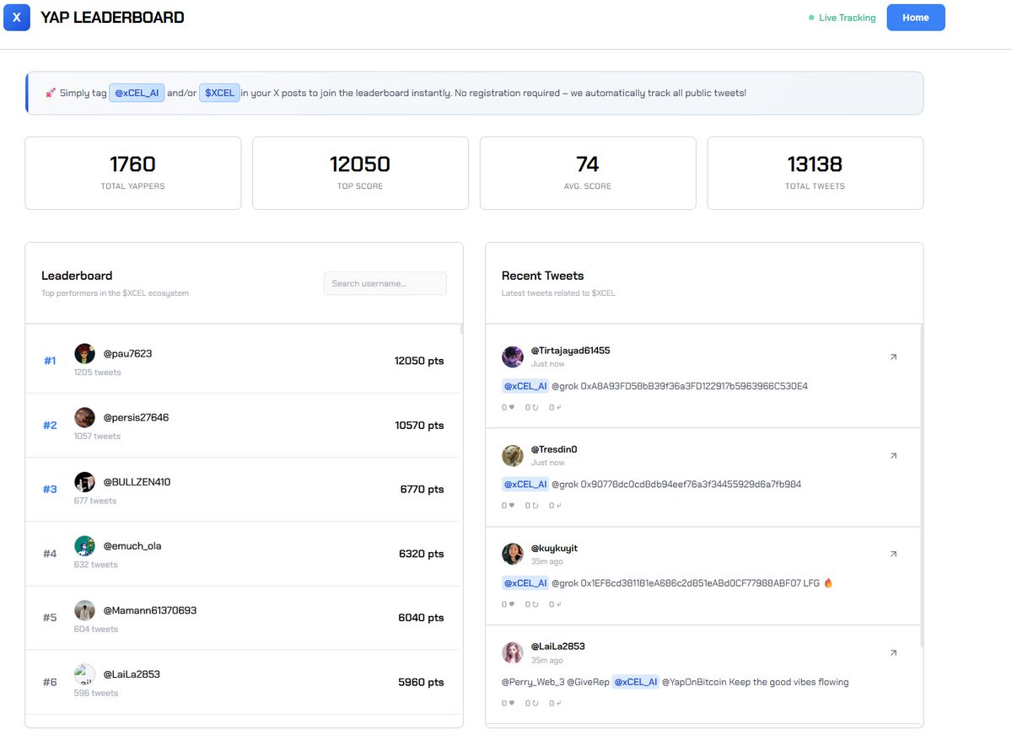
Task: Open @pau7623 username in leaderboard
Action: coord(127,353)
